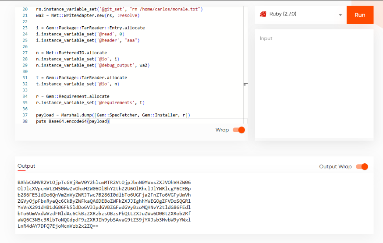Image resolution: width=383 pixels, height=243 pixels.
Task: Click the Ruby gem logo icon
Action: tap(263, 14)
